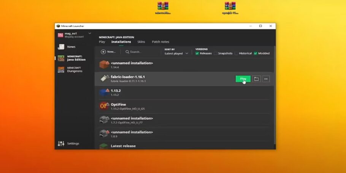Enable the Snapshots checkbox

pyautogui.click(x=216, y=53)
